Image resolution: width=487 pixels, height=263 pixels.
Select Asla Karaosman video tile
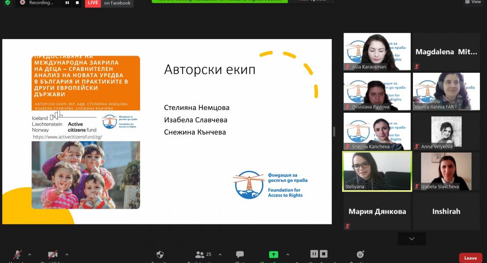coord(377,51)
